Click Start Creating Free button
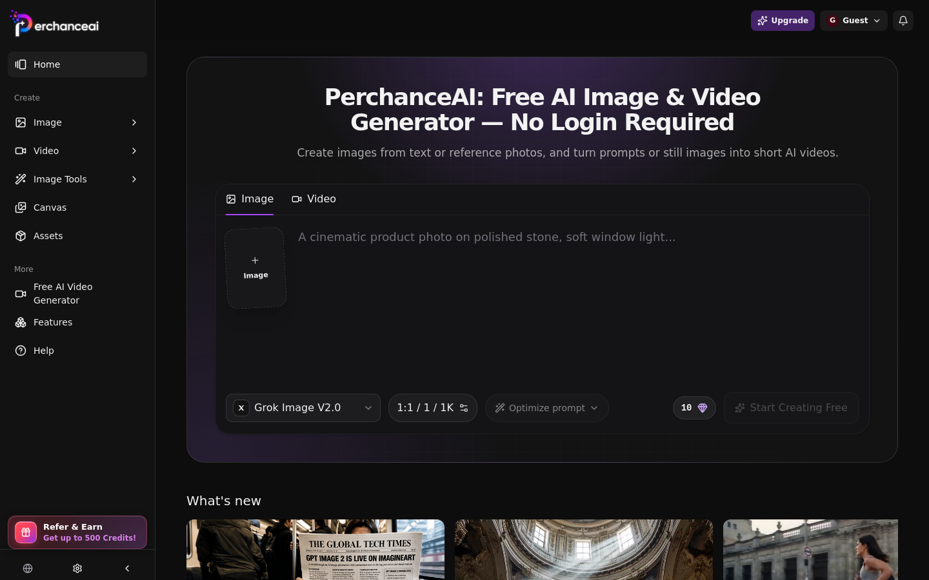This screenshot has width=929, height=580. [x=791, y=408]
